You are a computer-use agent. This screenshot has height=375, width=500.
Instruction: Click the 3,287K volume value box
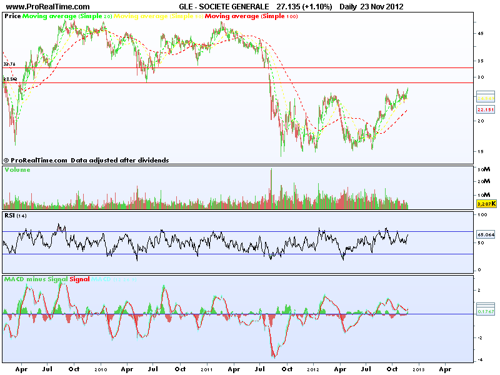coord(486,204)
